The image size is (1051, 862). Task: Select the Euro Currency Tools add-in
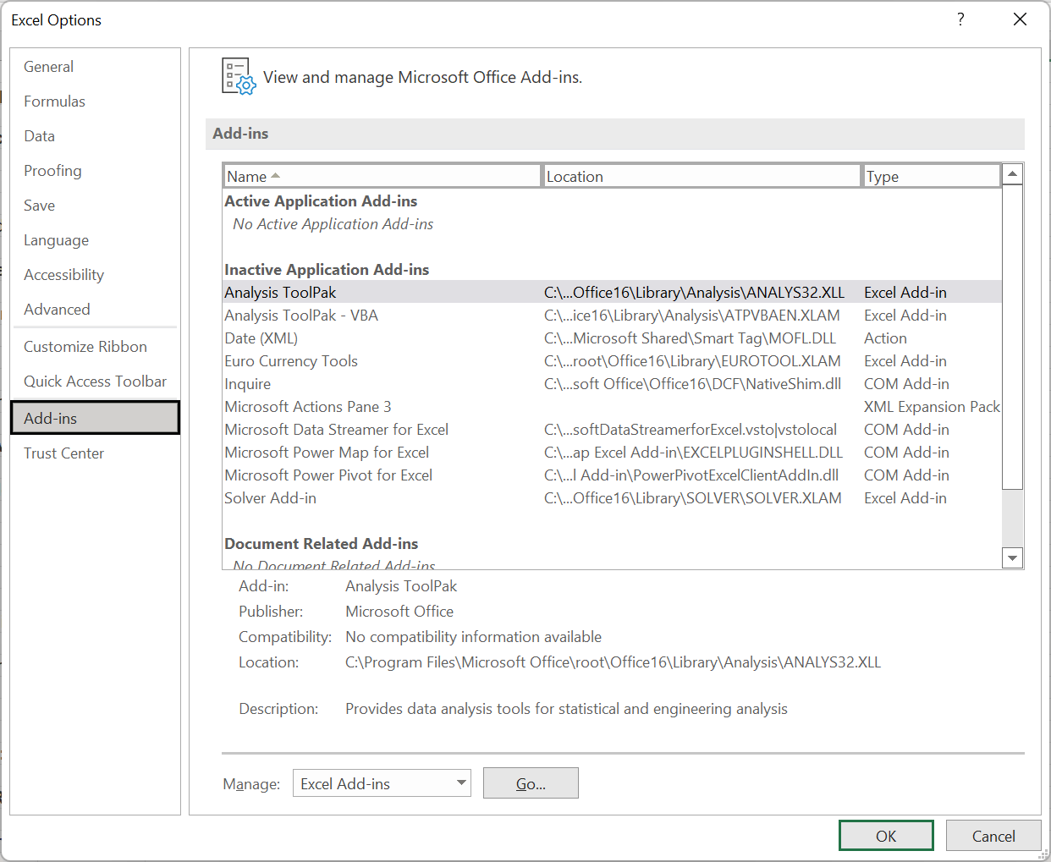point(612,360)
